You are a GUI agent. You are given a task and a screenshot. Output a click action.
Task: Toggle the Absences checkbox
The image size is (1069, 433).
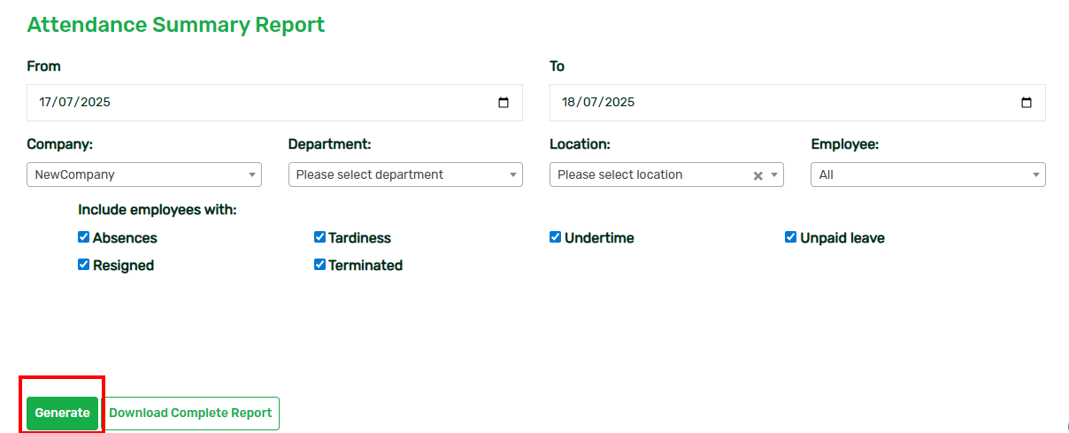coord(84,237)
